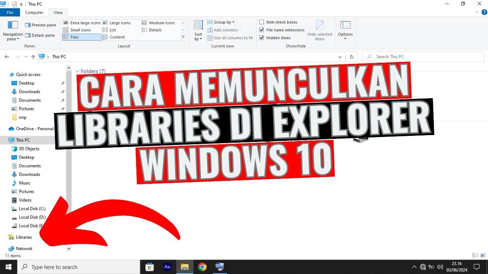Select Tiles layout
The width and height of the screenshot is (488, 274).
click(82, 37)
